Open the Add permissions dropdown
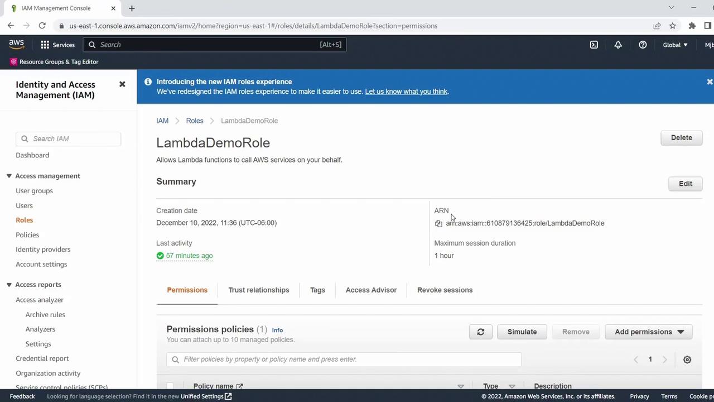 (649, 332)
